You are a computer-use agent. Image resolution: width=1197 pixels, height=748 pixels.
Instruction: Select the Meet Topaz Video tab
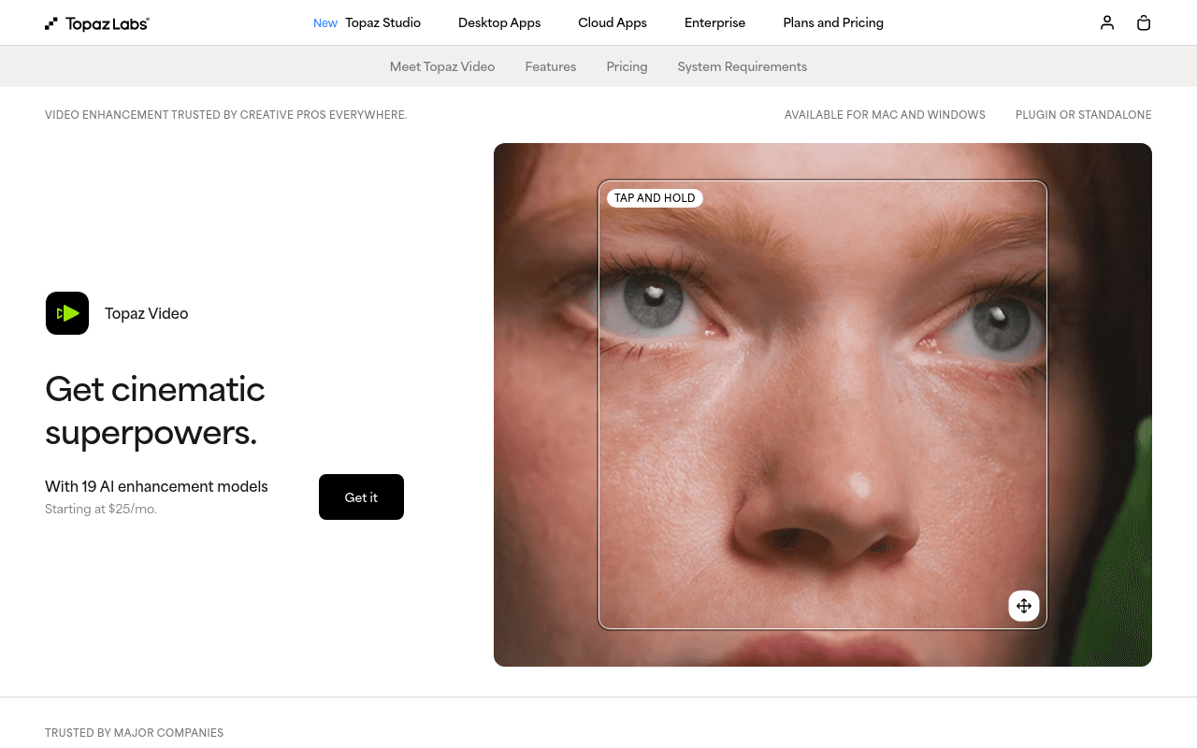(442, 66)
